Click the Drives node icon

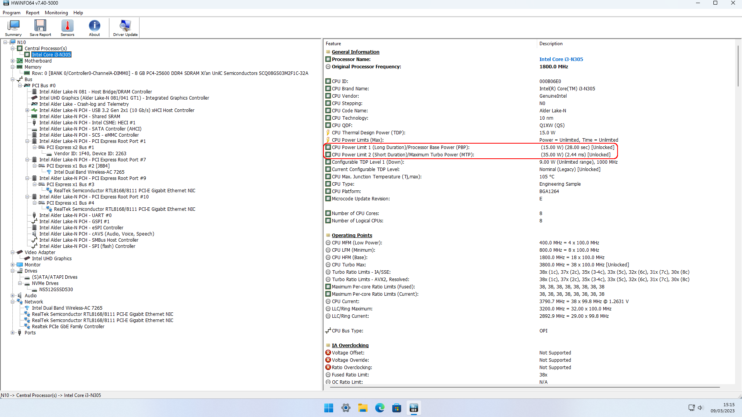tap(20, 271)
